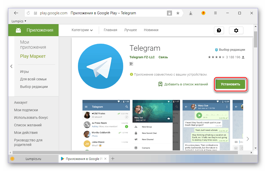
Task: Click the help question mark button
Action: tap(219, 30)
